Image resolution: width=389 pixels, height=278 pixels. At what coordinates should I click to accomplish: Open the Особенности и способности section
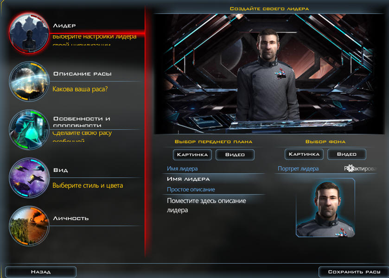pyautogui.click(x=82, y=121)
